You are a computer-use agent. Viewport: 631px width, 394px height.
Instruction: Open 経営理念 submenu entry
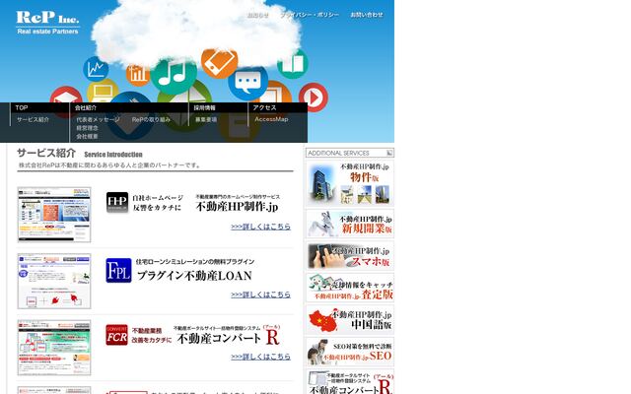coord(87,128)
